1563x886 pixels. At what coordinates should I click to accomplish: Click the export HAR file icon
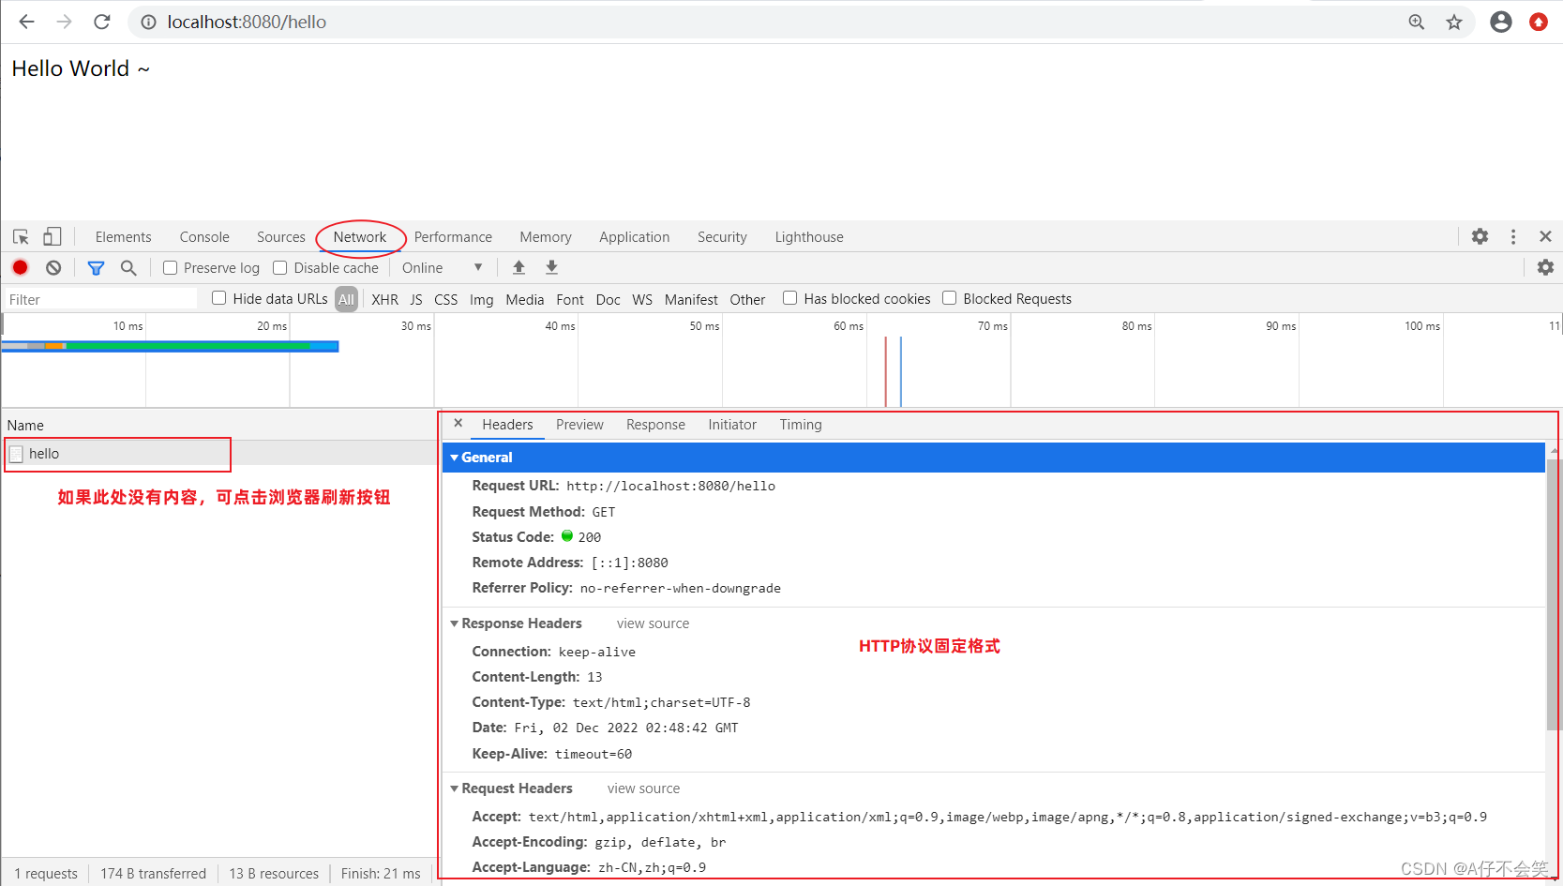551,267
